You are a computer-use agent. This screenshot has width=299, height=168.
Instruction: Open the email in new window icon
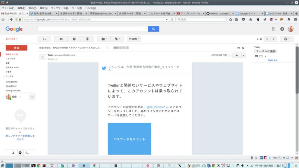[243, 48]
